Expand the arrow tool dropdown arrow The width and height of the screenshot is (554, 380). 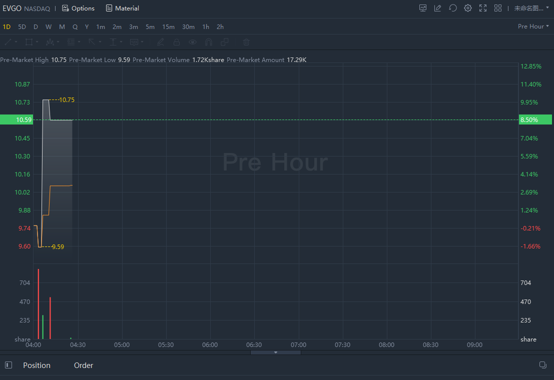(100, 42)
